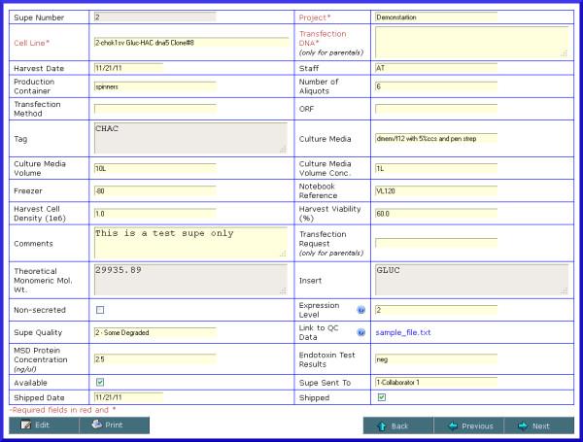The image size is (583, 442).
Task: Open the sample_file.txt QC data link
Action: click(x=402, y=332)
